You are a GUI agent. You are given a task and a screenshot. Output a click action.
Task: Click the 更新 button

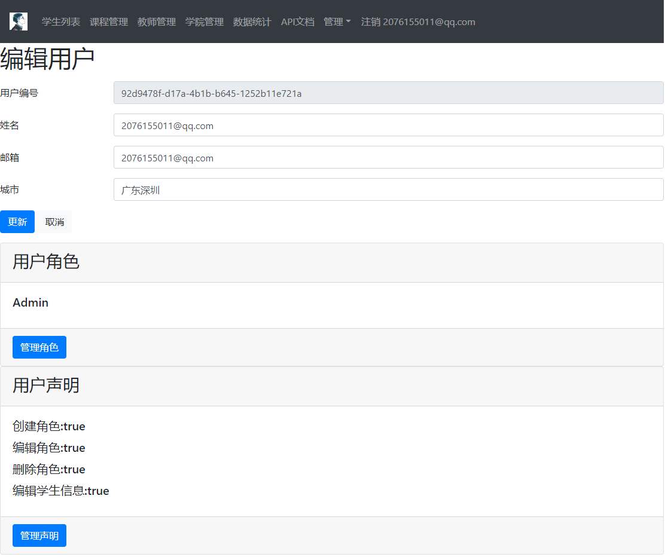click(17, 222)
